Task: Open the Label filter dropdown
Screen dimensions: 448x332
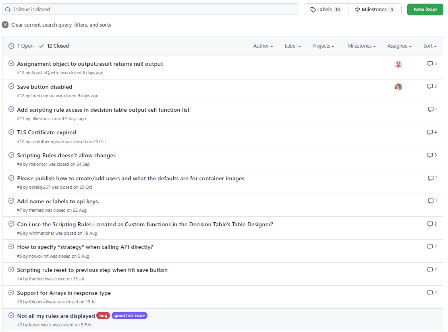Action: (292, 46)
